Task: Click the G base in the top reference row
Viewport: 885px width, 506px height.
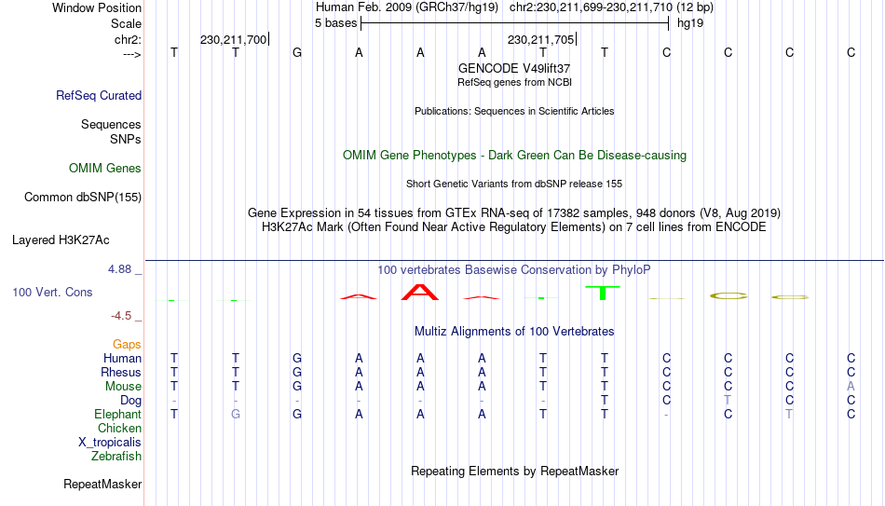Action: click(297, 52)
